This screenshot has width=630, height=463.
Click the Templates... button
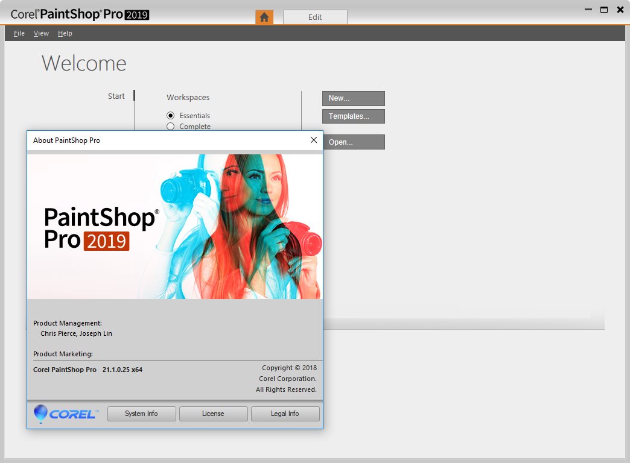(354, 116)
